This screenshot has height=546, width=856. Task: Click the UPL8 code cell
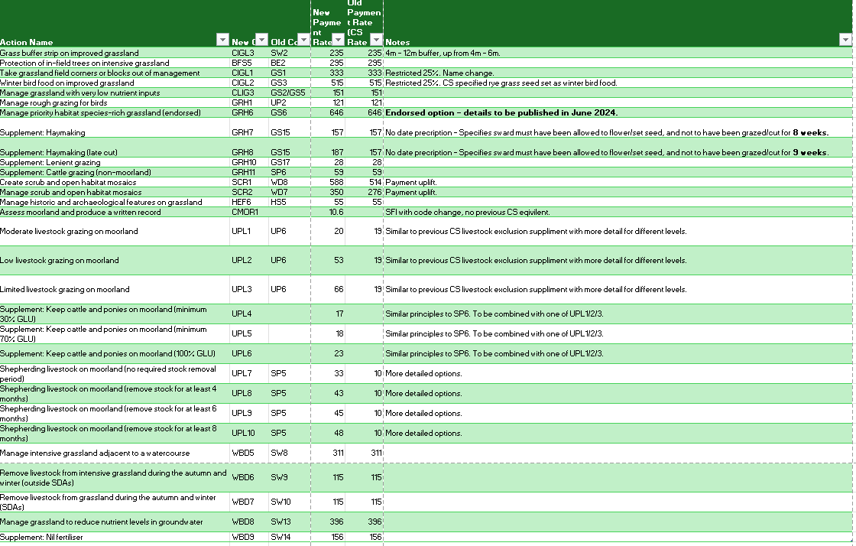tap(249, 393)
